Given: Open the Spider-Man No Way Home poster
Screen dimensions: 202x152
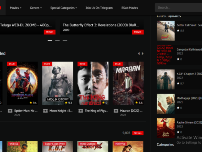Looking at the screenshot, I should click(22, 83).
